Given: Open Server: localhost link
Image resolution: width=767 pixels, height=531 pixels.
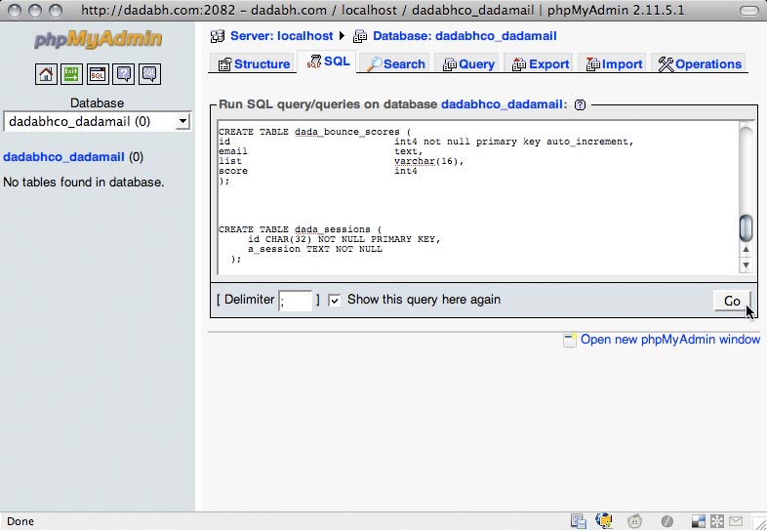Looking at the screenshot, I should (x=281, y=36).
